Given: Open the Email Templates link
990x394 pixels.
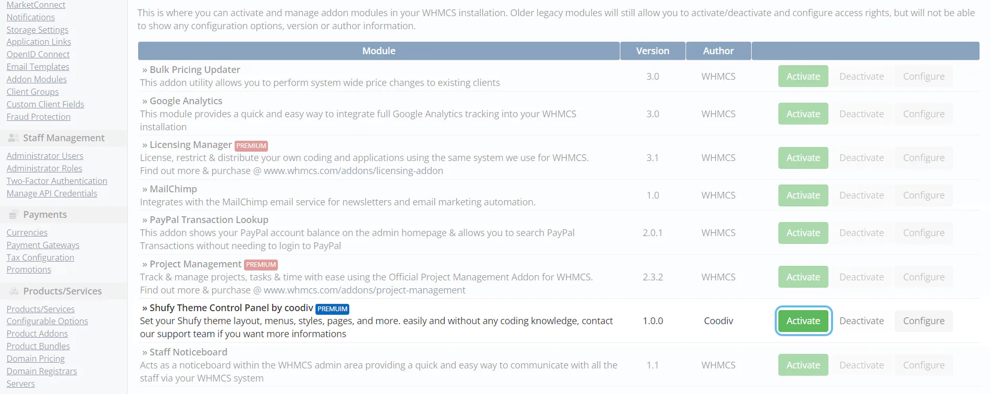Looking at the screenshot, I should click(x=38, y=67).
